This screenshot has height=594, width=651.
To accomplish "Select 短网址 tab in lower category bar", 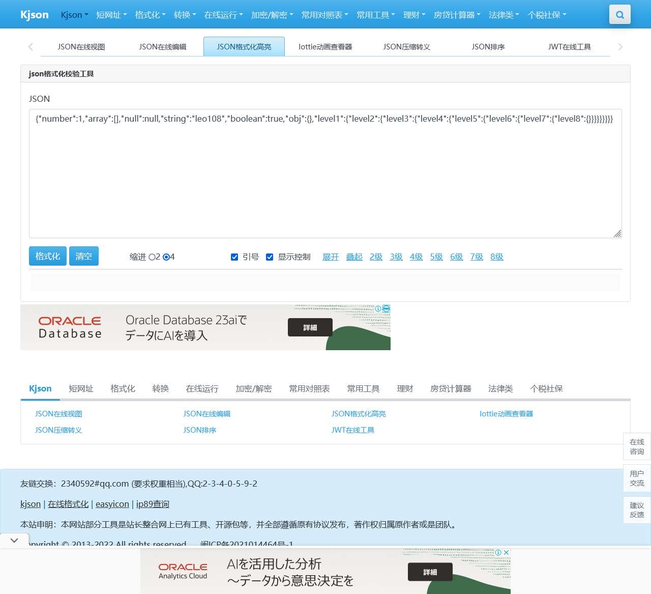I will [x=81, y=389].
